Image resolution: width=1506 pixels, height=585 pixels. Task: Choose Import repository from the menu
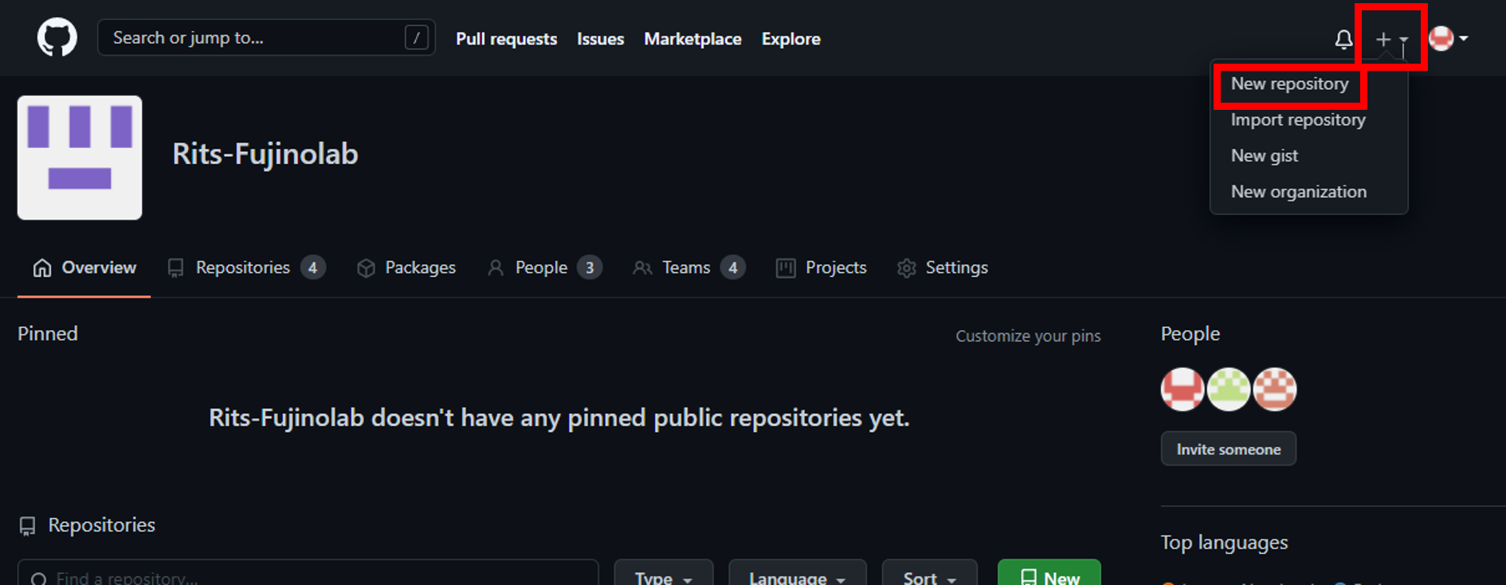click(x=1298, y=119)
